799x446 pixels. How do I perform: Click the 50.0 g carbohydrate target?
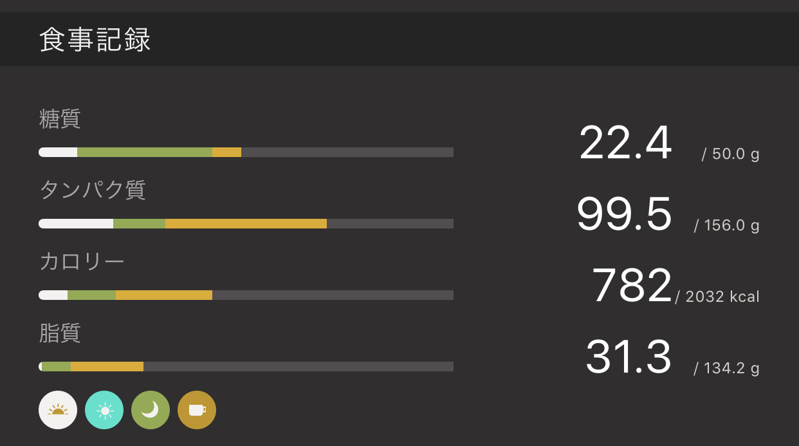(731, 154)
